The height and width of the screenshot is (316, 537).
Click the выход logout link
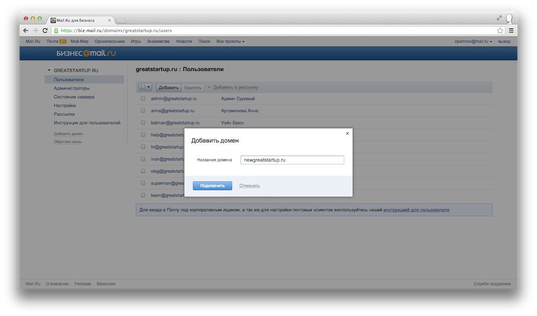point(504,41)
